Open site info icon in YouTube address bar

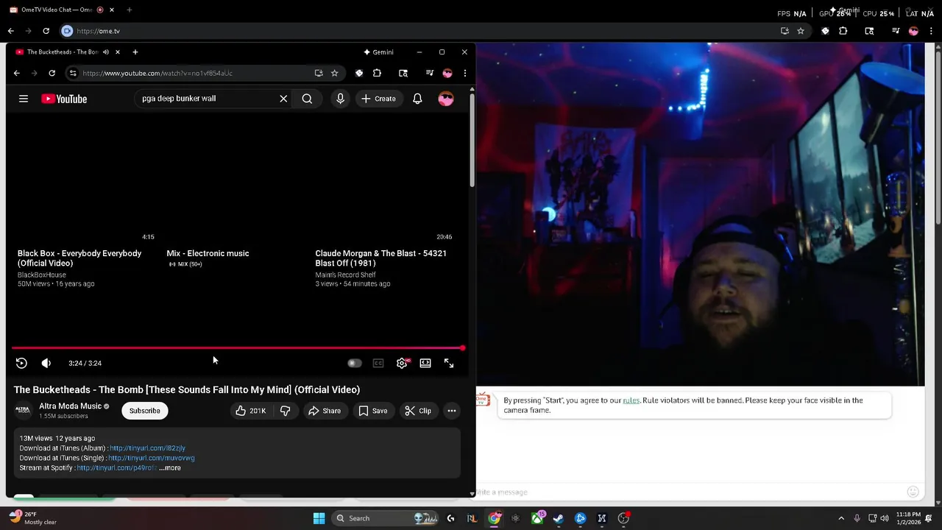(72, 73)
